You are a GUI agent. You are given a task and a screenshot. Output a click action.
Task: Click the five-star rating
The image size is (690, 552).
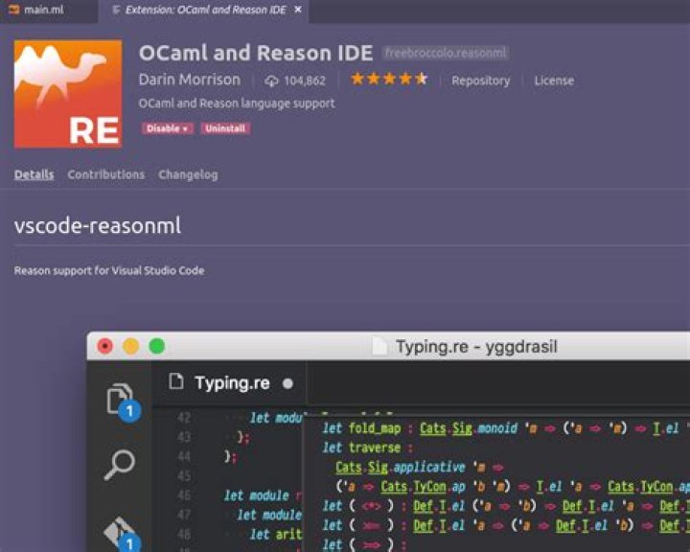(389, 80)
